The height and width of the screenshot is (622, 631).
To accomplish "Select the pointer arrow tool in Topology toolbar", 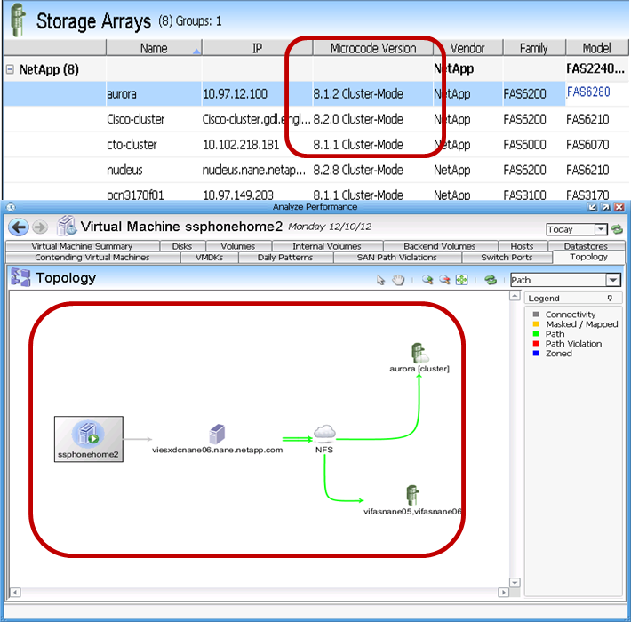I will (x=380, y=280).
